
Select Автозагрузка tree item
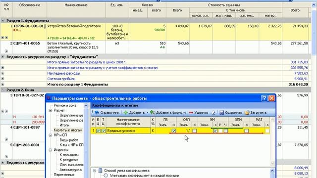70,170
